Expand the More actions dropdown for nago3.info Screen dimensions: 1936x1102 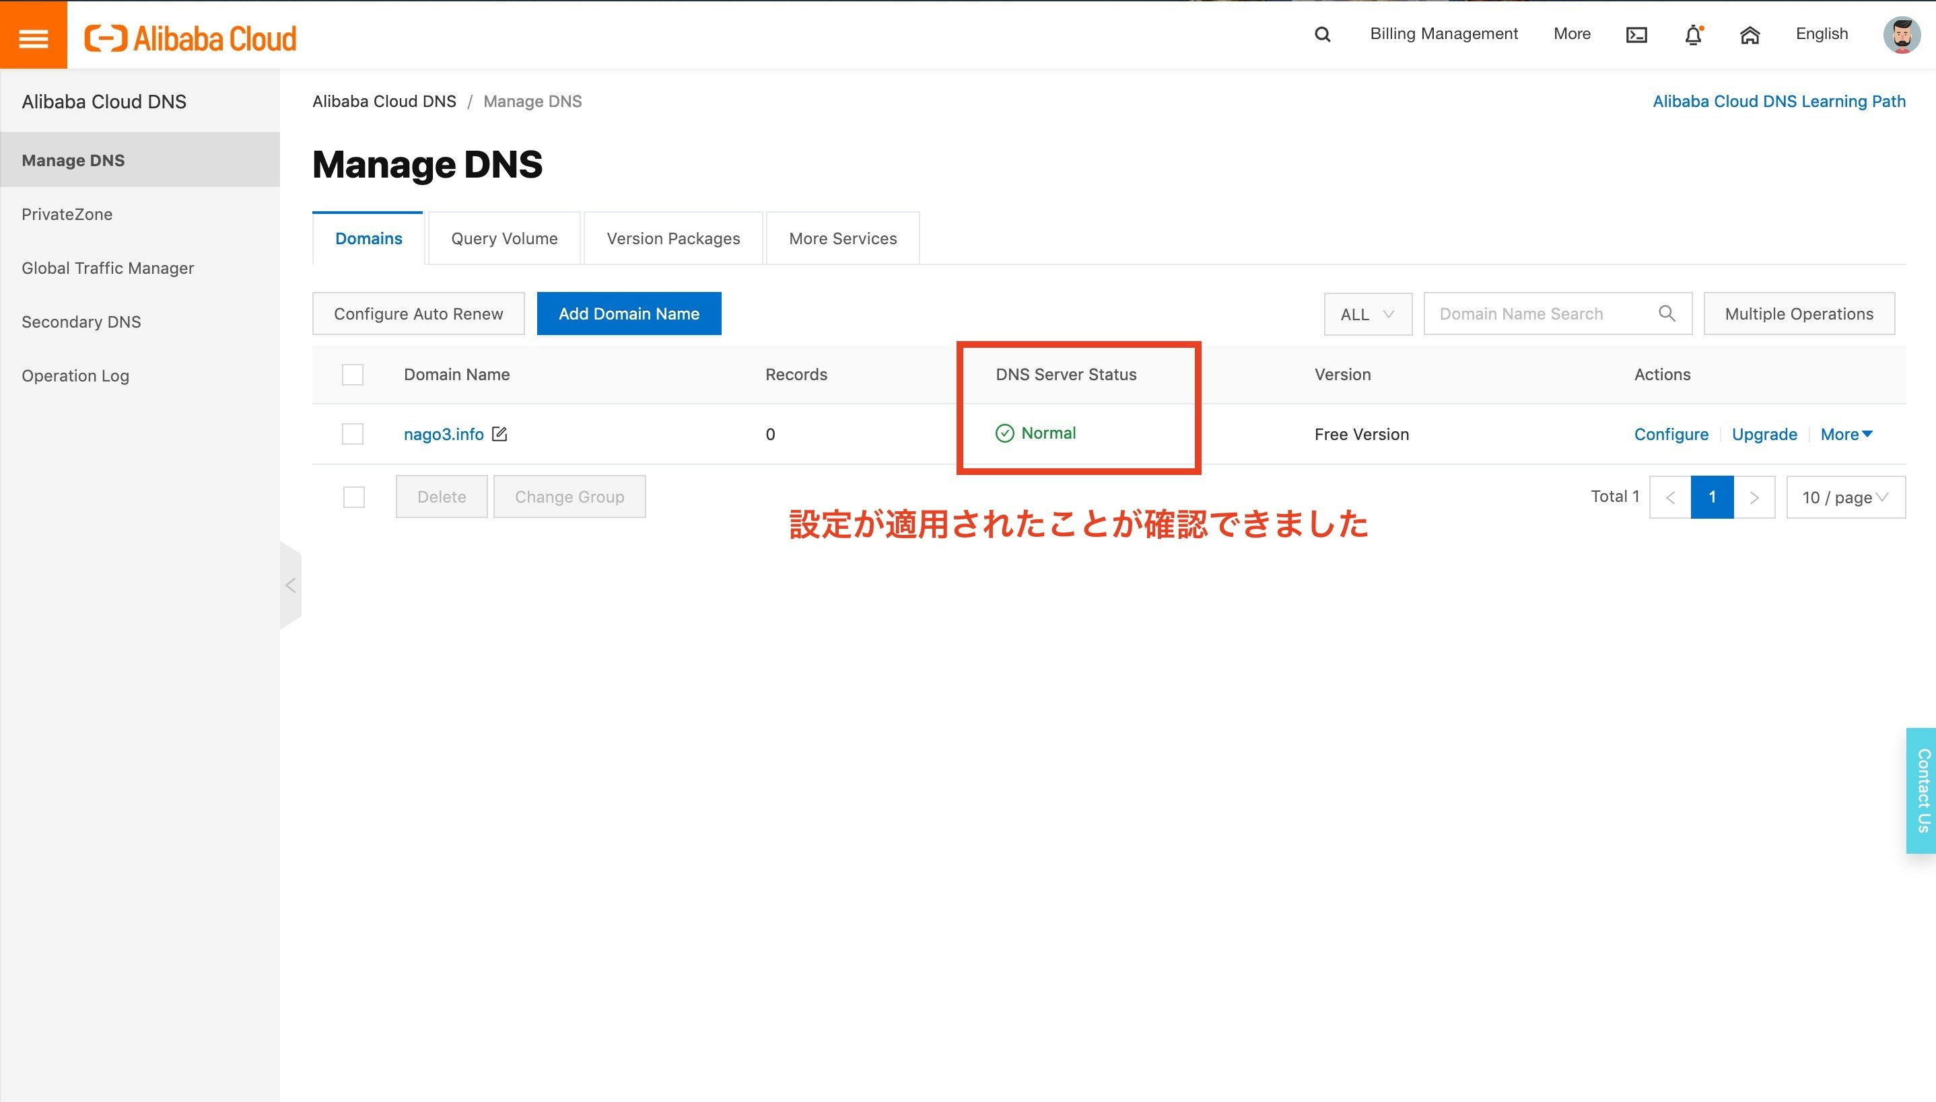(x=1846, y=435)
